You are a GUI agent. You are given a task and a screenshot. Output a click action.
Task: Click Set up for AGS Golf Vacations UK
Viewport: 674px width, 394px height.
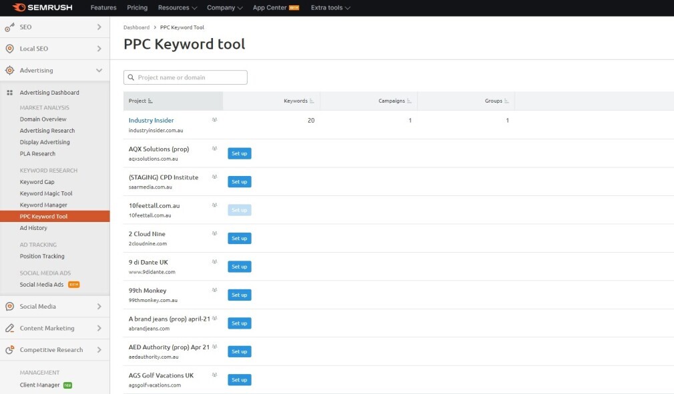240,380
